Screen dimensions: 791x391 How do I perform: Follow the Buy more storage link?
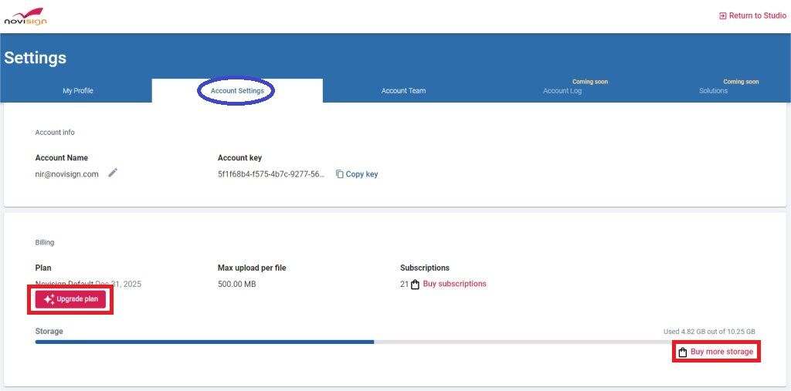click(x=721, y=352)
